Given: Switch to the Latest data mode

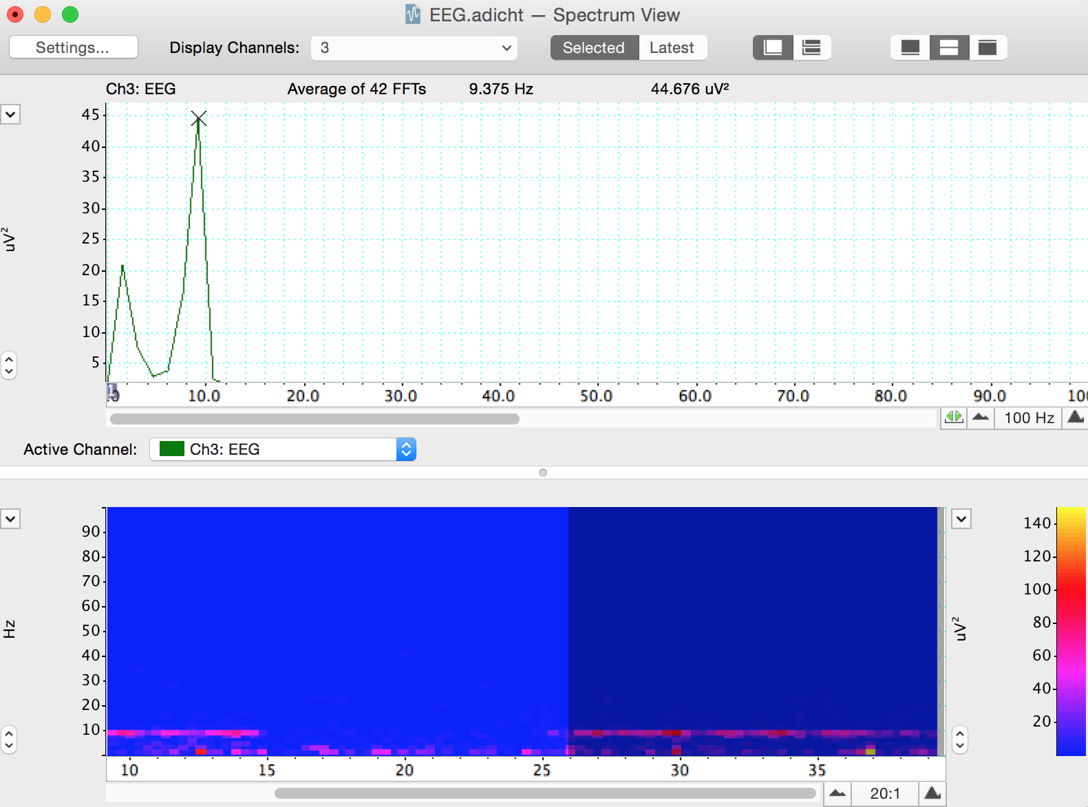Looking at the screenshot, I should pyautogui.click(x=672, y=47).
